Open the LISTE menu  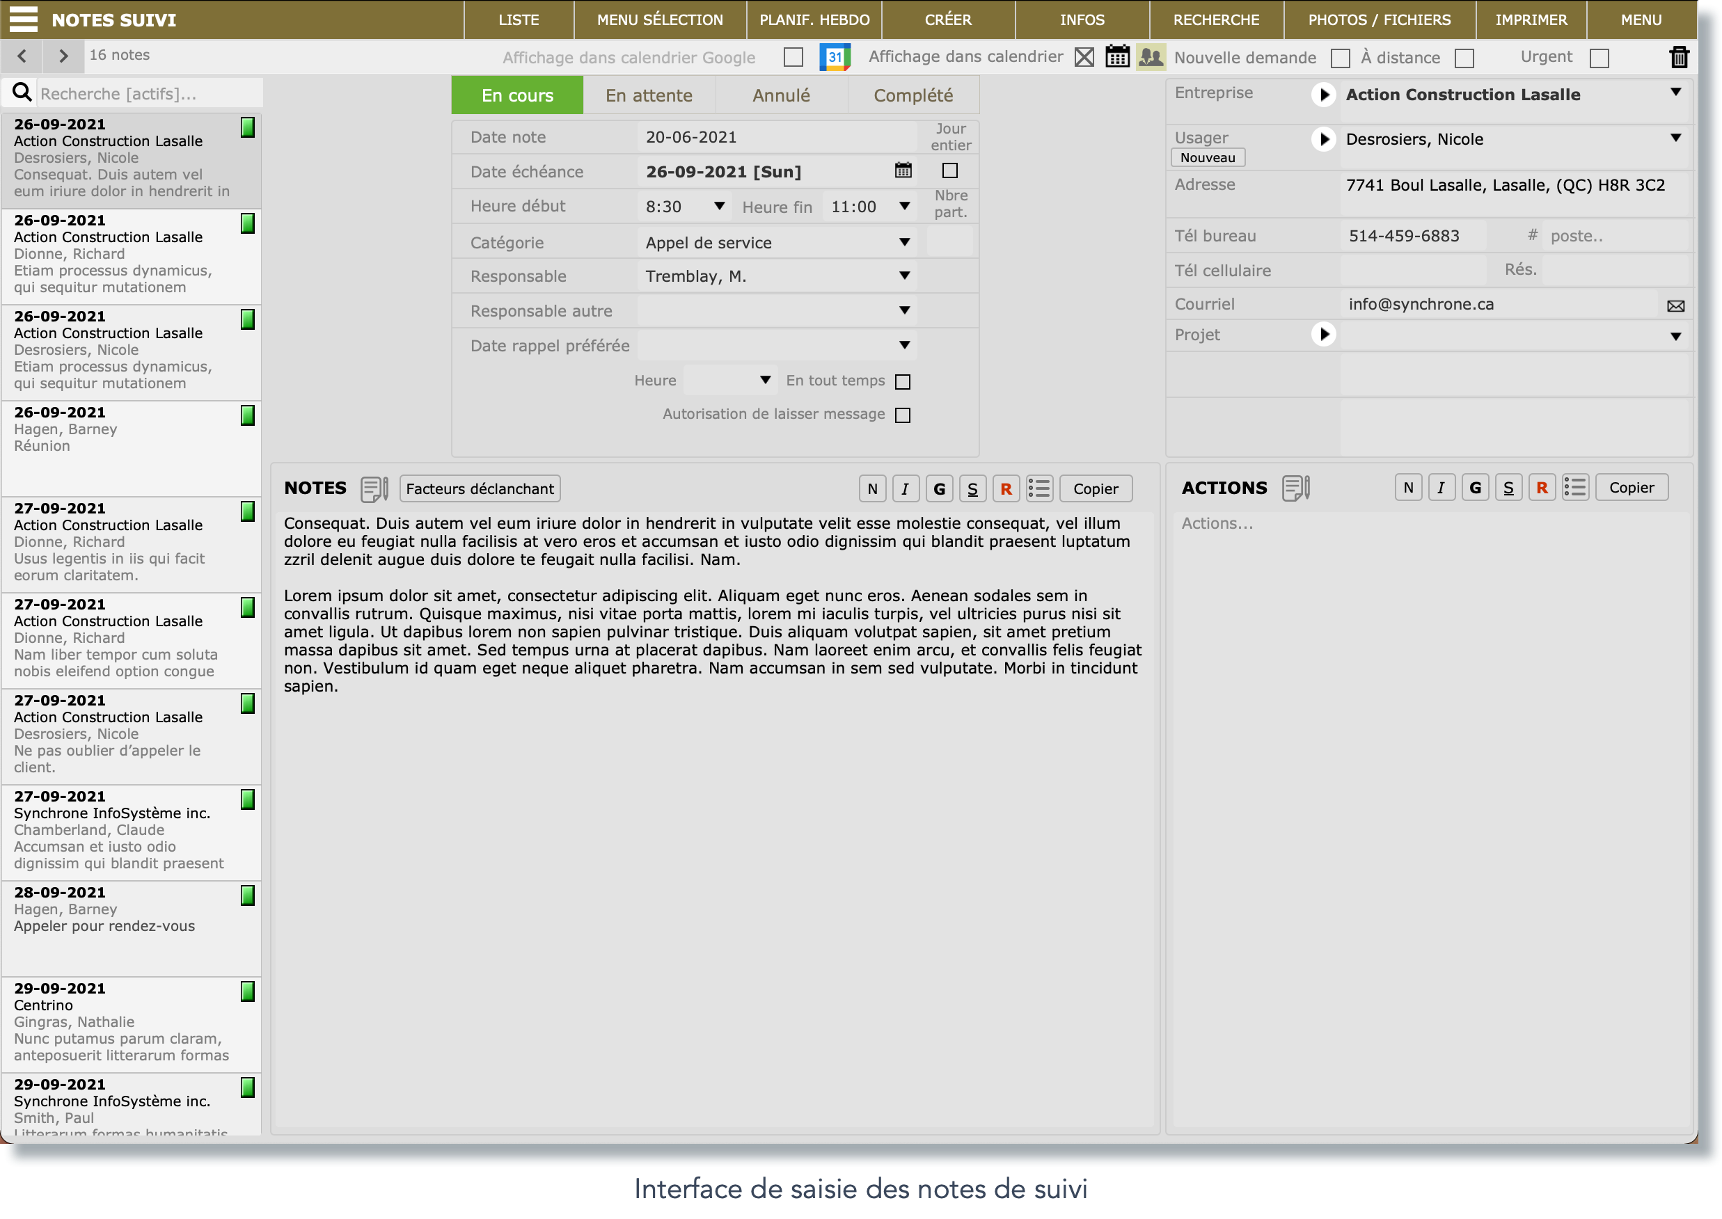(x=518, y=19)
